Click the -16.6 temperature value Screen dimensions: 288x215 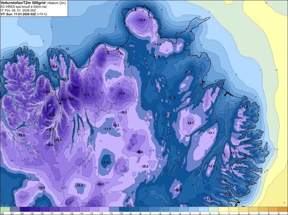tap(178, 190)
